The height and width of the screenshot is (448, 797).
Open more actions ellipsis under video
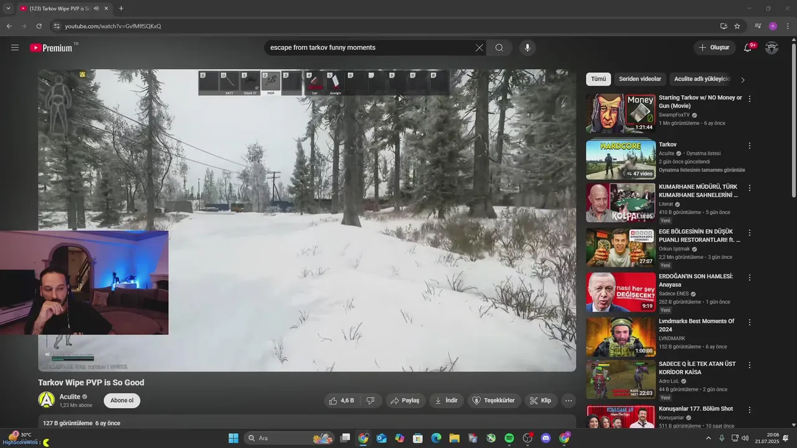[x=568, y=401]
